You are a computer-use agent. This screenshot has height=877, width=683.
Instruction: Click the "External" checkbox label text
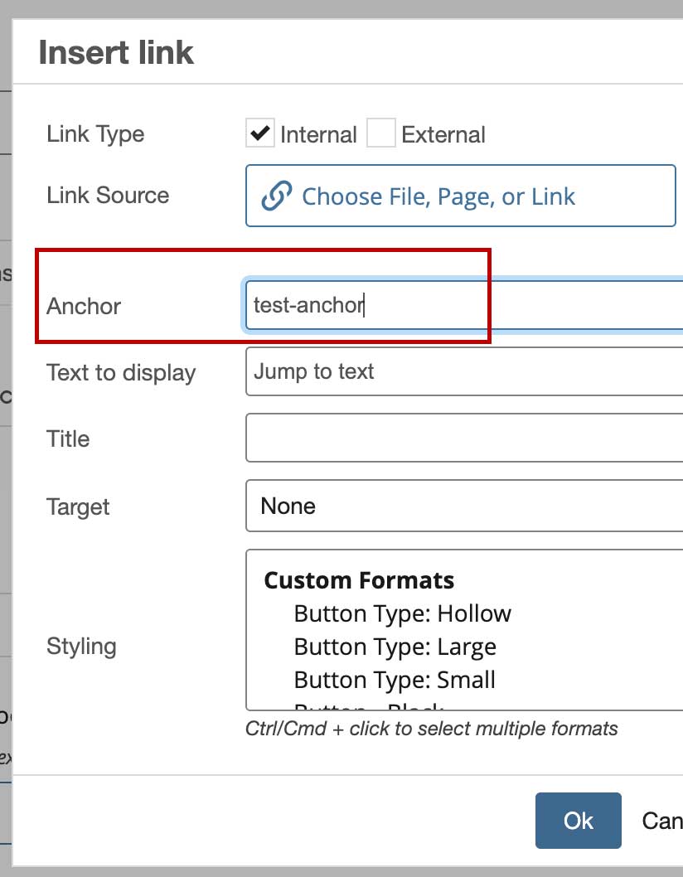coord(443,134)
